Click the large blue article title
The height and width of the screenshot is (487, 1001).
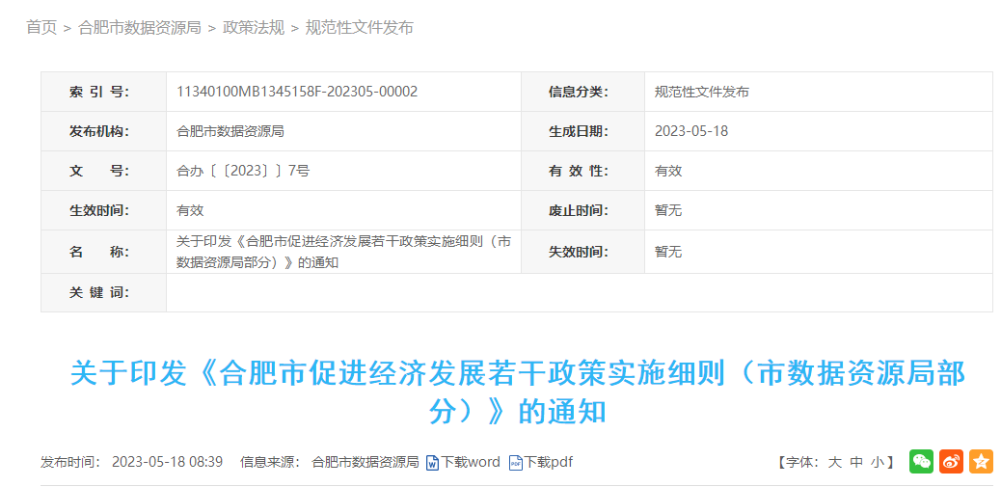pos(517,392)
